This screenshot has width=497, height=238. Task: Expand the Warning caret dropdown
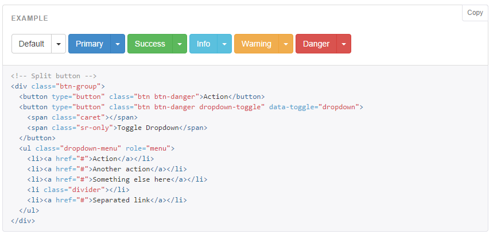coord(286,44)
